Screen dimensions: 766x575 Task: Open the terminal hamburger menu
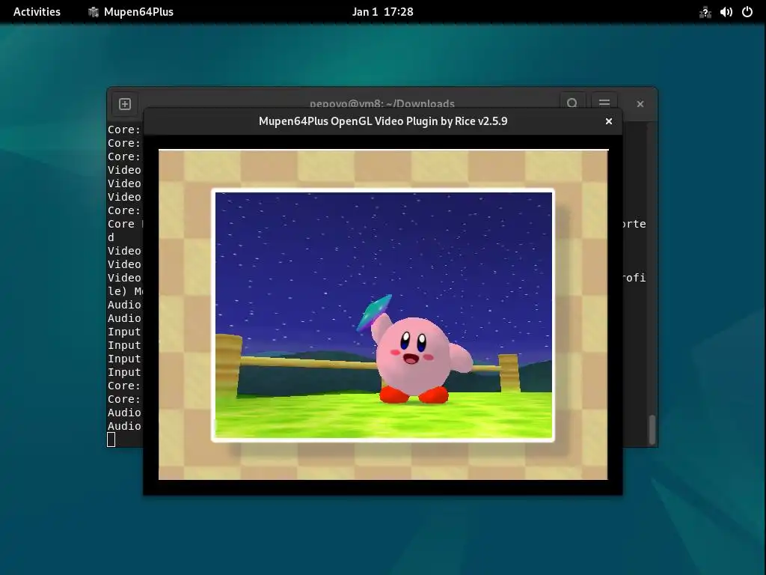click(x=604, y=101)
